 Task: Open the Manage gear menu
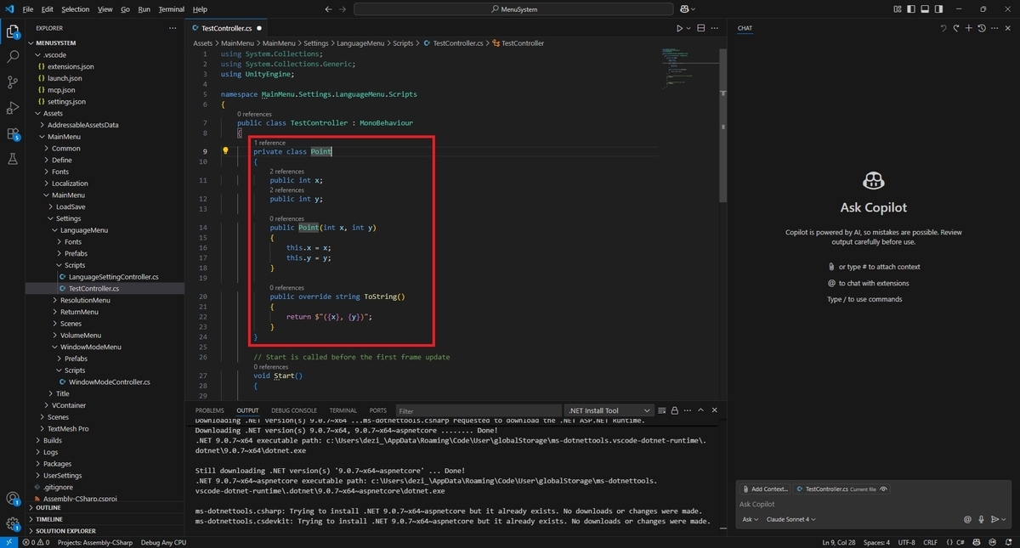tap(13, 524)
